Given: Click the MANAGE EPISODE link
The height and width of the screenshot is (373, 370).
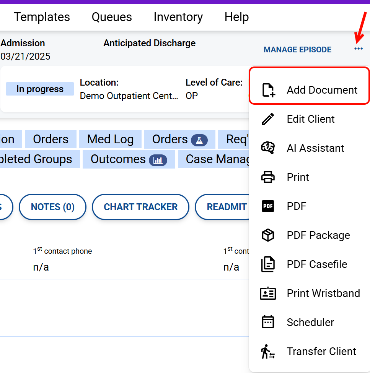Looking at the screenshot, I should pos(297,50).
